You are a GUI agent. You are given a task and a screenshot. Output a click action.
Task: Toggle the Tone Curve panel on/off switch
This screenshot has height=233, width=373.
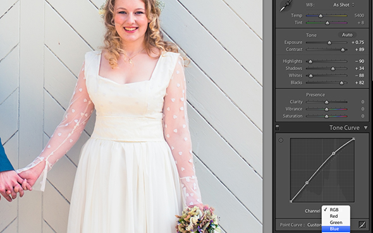click(x=278, y=128)
